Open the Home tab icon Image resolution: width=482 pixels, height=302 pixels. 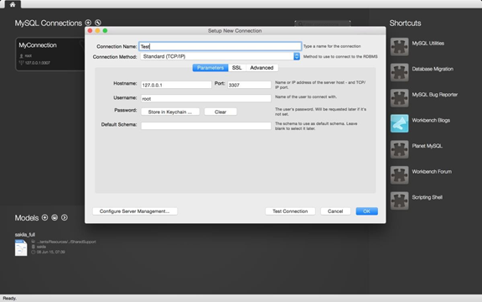(13, 4)
